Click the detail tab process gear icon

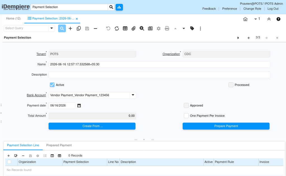pos(38,156)
